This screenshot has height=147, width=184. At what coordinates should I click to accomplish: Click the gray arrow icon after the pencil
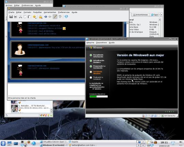click(60, 17)
